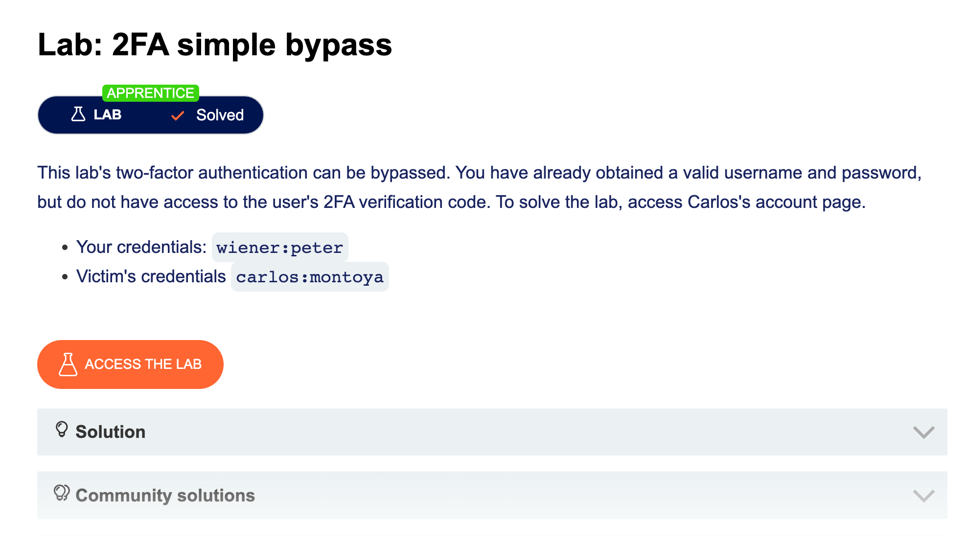The image size is (967, 546).
Task: Click the green APPRENTICE difficulty badge
Action: 150,93
